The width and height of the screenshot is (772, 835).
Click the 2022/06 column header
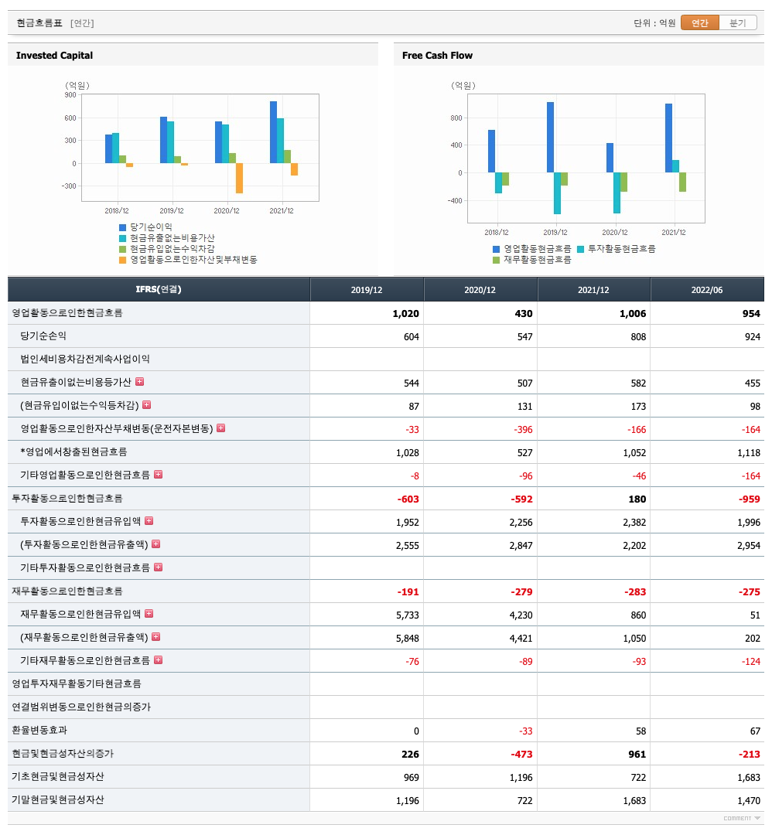(x=707, y=290)
